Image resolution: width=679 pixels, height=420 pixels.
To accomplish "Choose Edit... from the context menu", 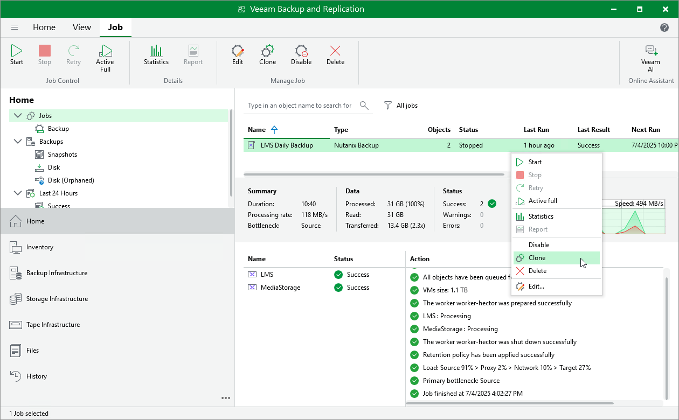I will tap(536, 286).
